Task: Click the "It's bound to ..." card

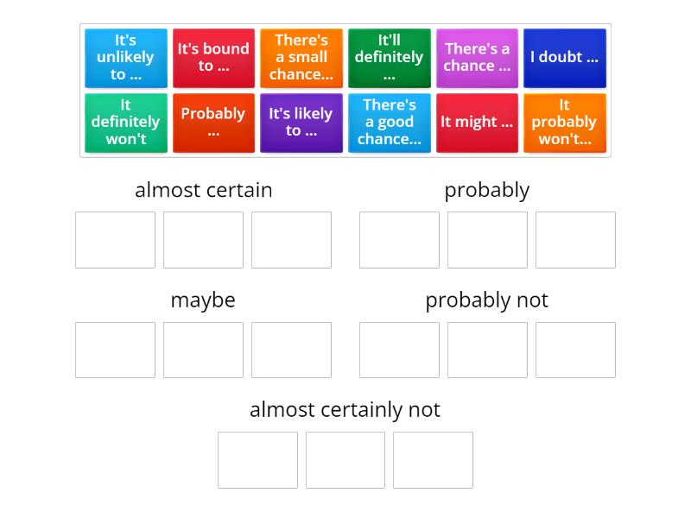Action: coord(213,58)
